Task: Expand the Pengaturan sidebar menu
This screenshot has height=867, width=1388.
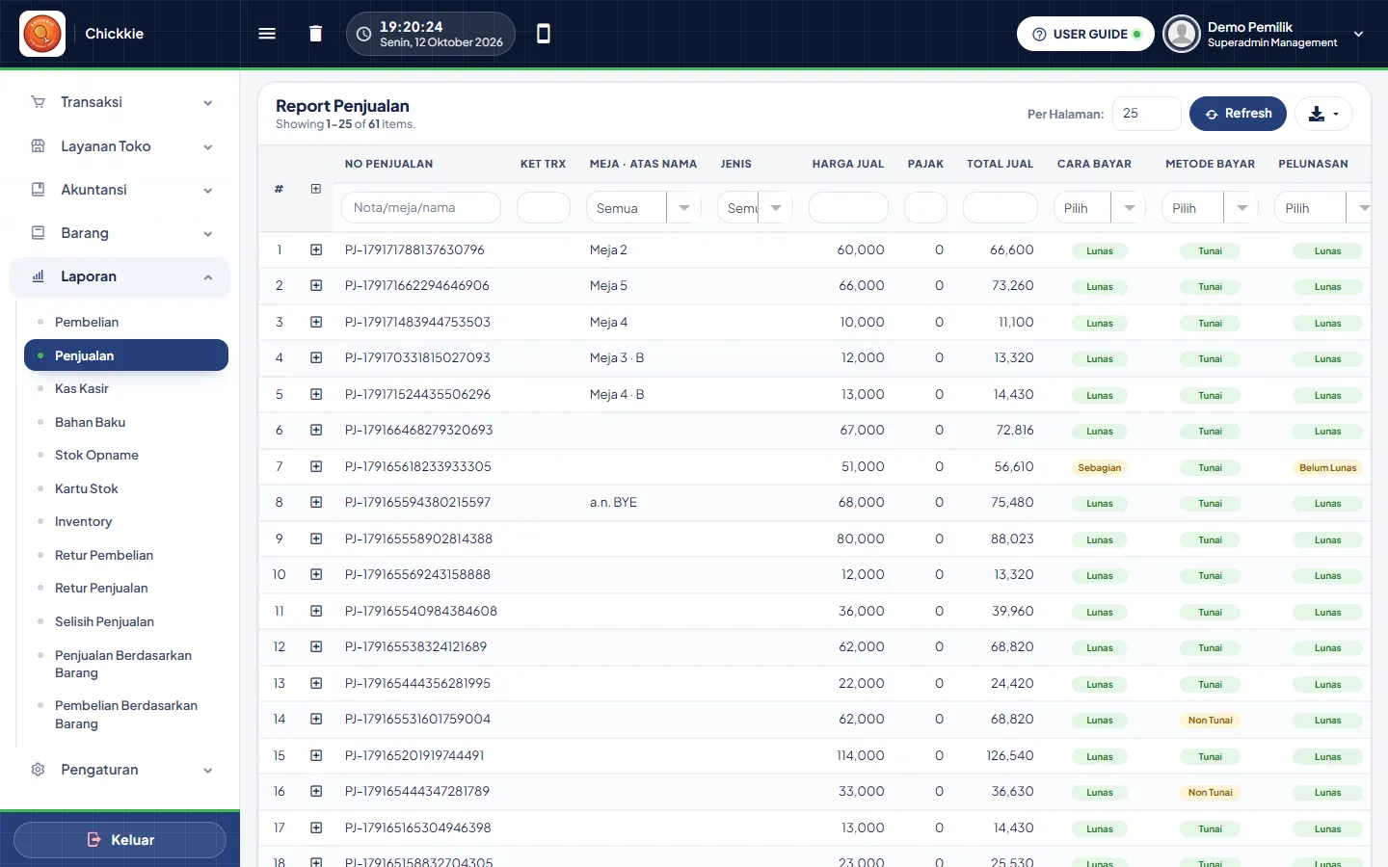Action: [120, 770]
